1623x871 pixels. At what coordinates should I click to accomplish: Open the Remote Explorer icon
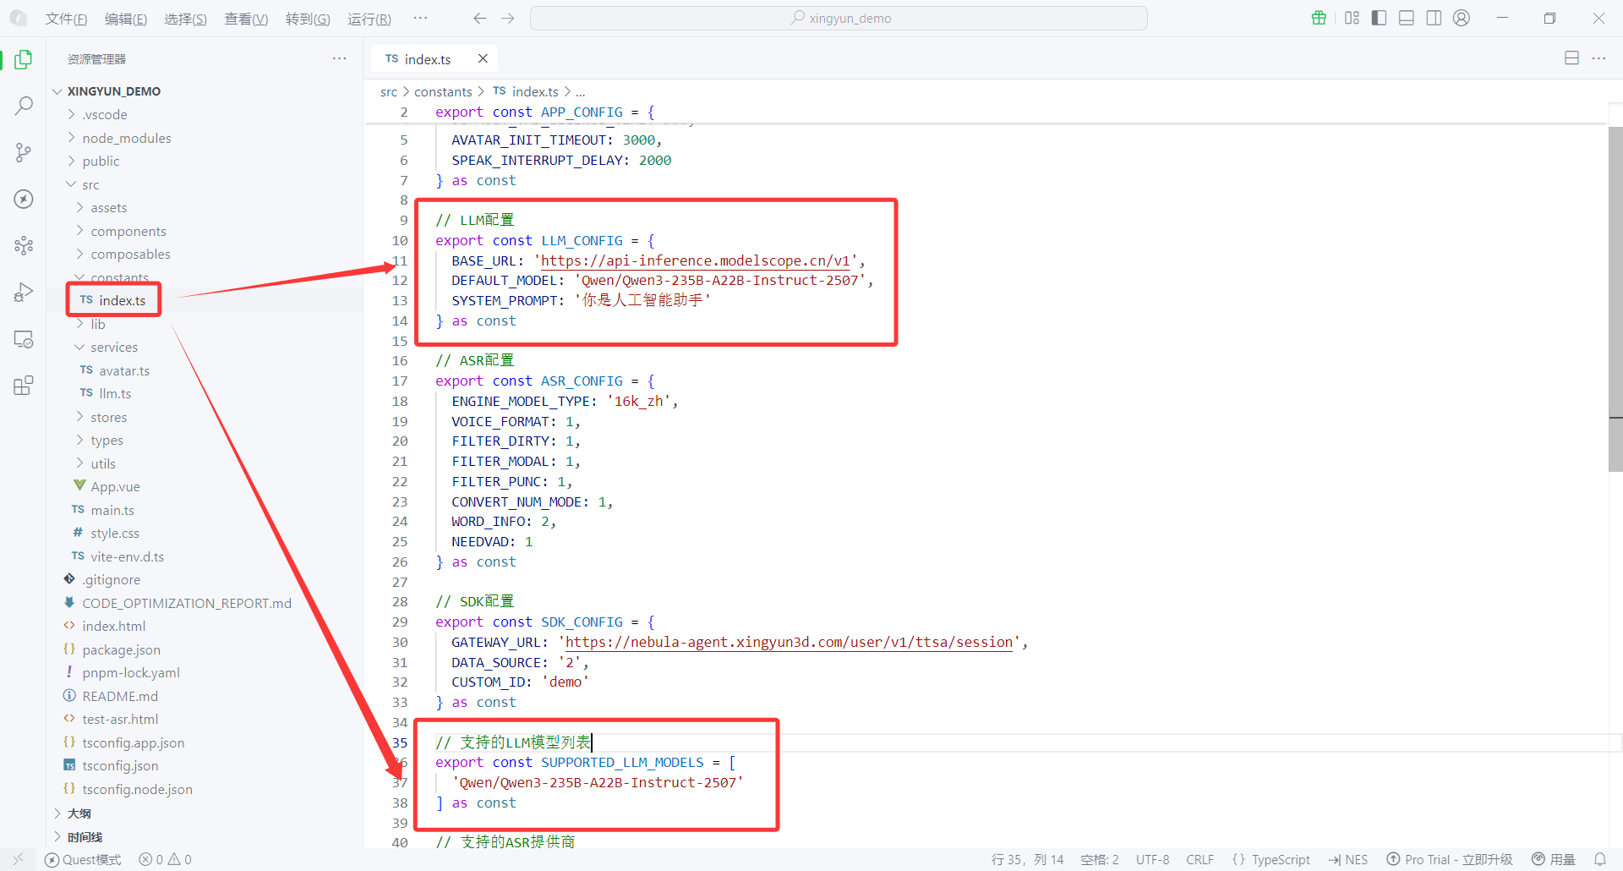coord(24,339)
